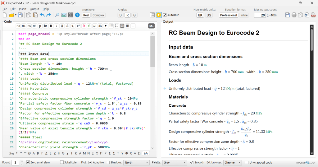Click the print output icon
The width and height of the screenshot is (318, 167).
[x=294, y=15]
